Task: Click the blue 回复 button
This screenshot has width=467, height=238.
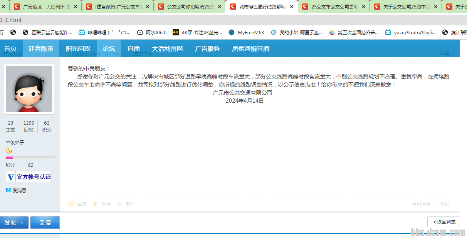Action: point(45,223)
